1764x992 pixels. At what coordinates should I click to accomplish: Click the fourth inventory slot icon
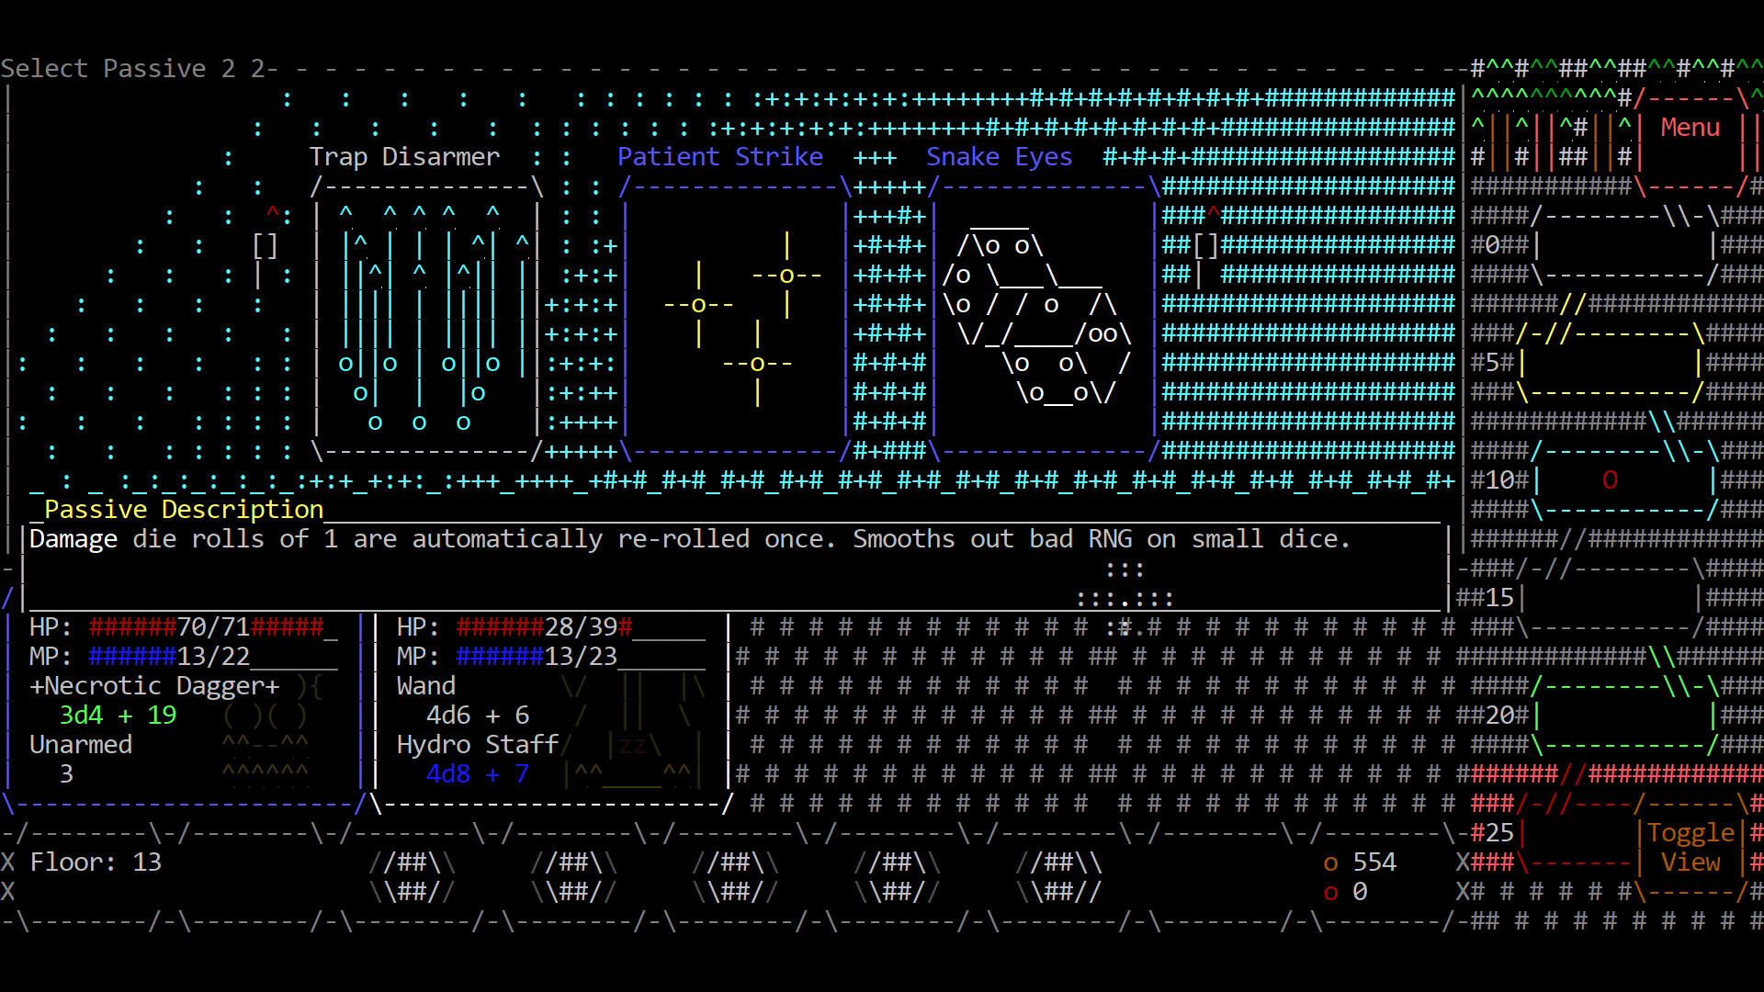897,877
